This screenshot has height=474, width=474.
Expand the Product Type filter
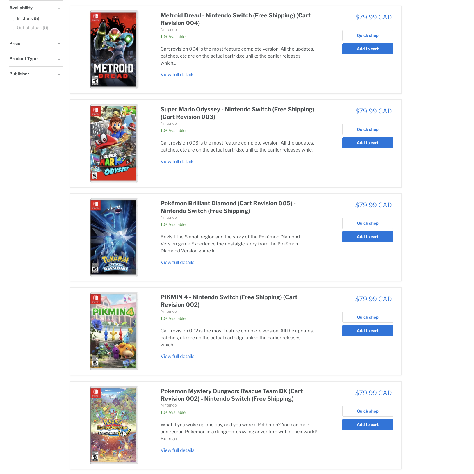click(x=36, y=59)
